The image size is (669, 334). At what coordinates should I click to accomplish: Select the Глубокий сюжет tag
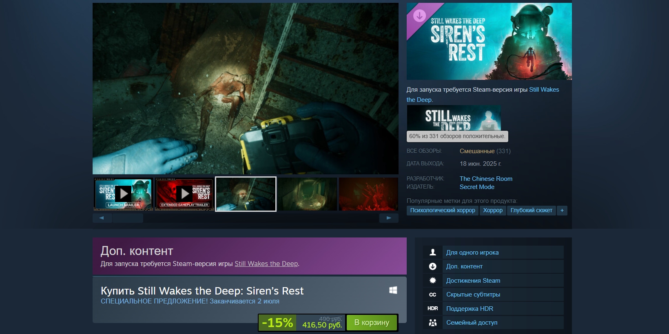point(531,211)
